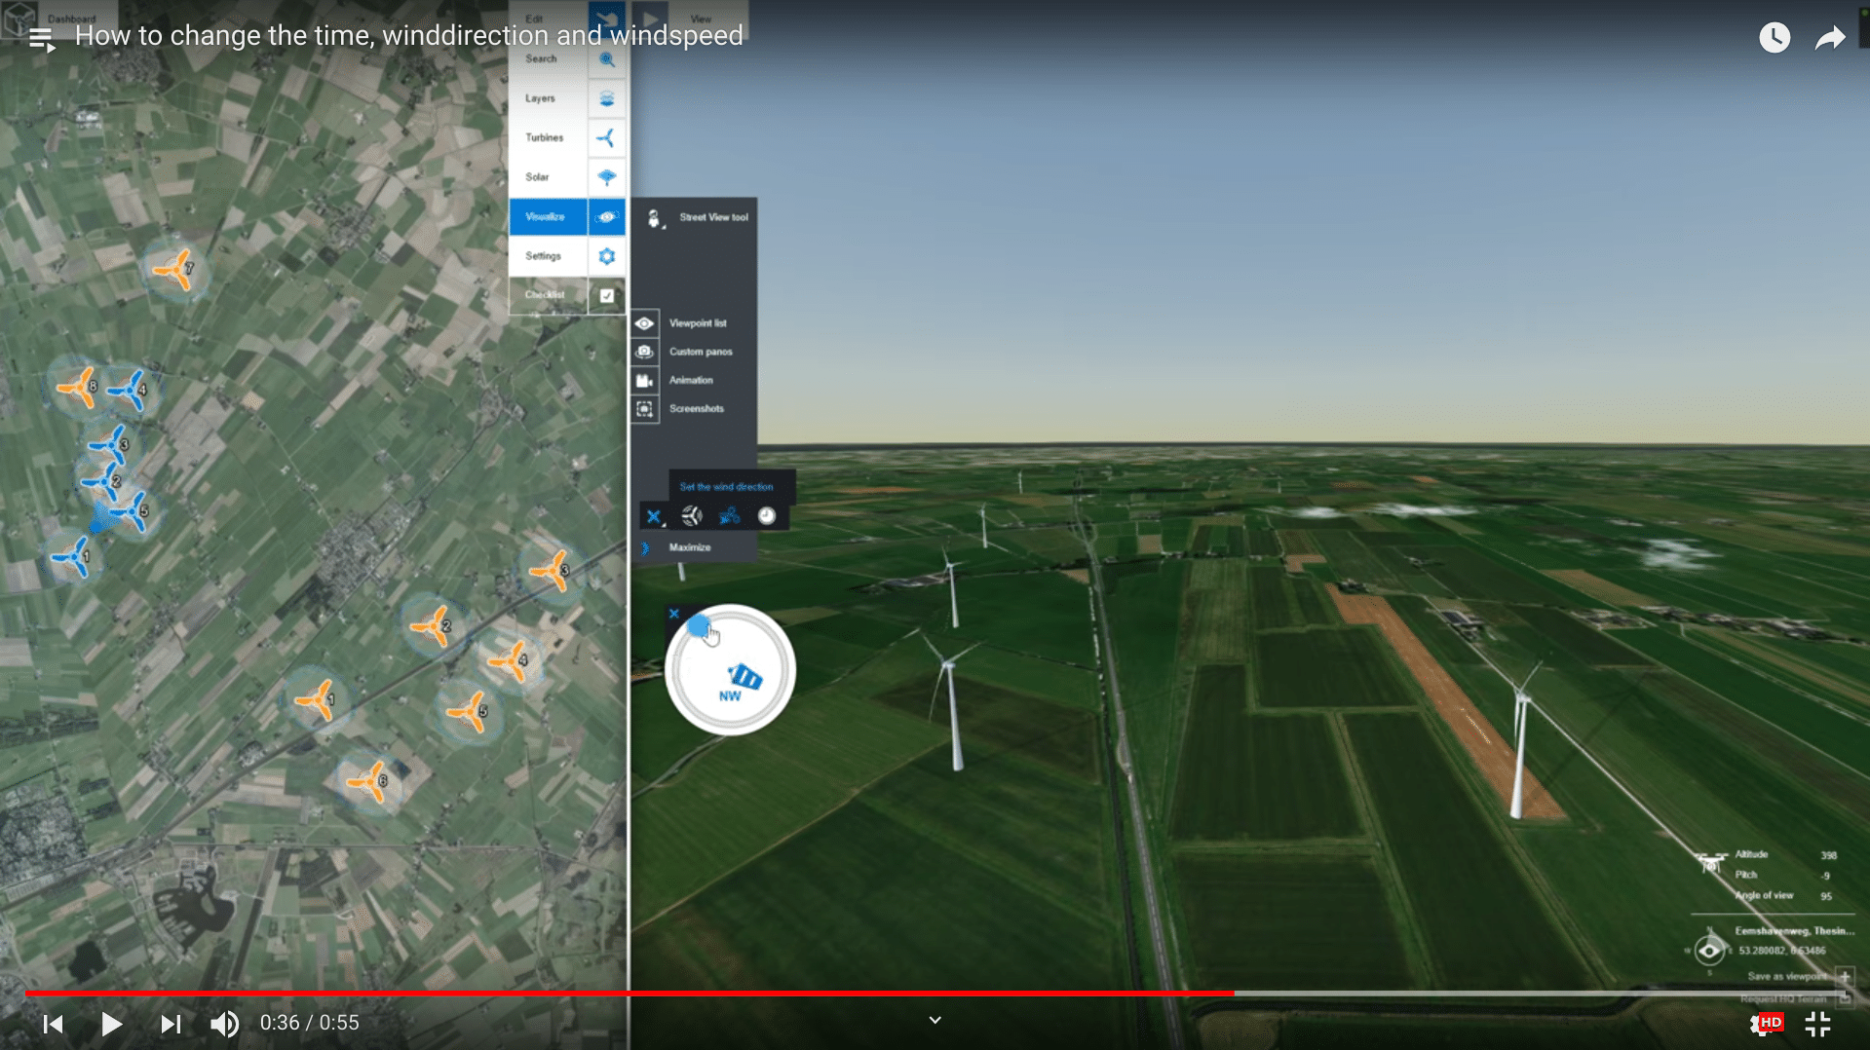The width and height of the screenshot is (1870, 1050).
Task: Open the Settings gear icon
Action: coord(606,256)
